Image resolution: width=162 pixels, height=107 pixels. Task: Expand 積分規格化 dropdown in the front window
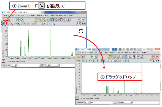(125, 102)
